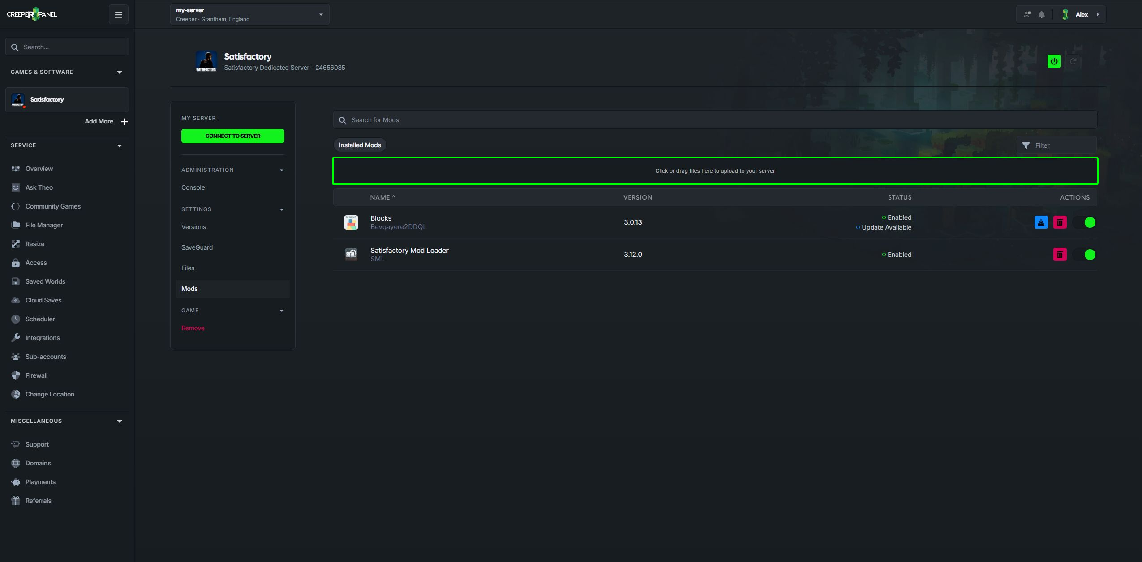
Task: Delete Satisfactory Mod Loader using trash icon
Action: 1060,255
